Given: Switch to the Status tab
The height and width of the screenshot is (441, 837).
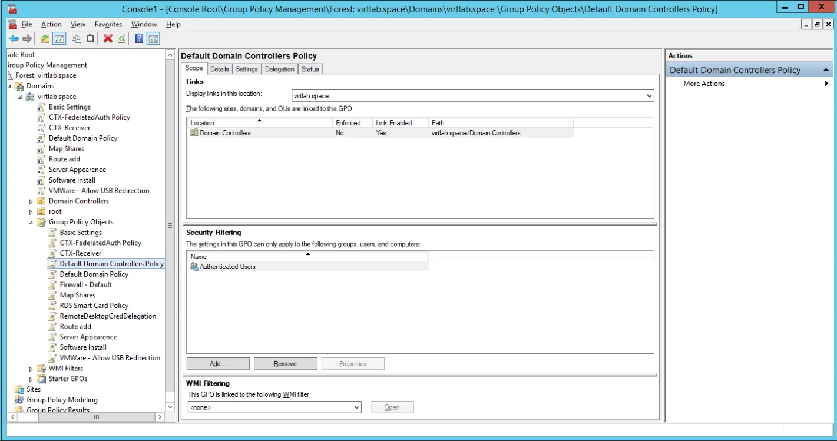Looking at the screenshot, I should click(310, 69).
